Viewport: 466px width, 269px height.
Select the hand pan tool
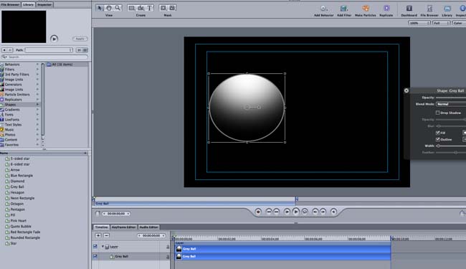click(x=109, y=8)
